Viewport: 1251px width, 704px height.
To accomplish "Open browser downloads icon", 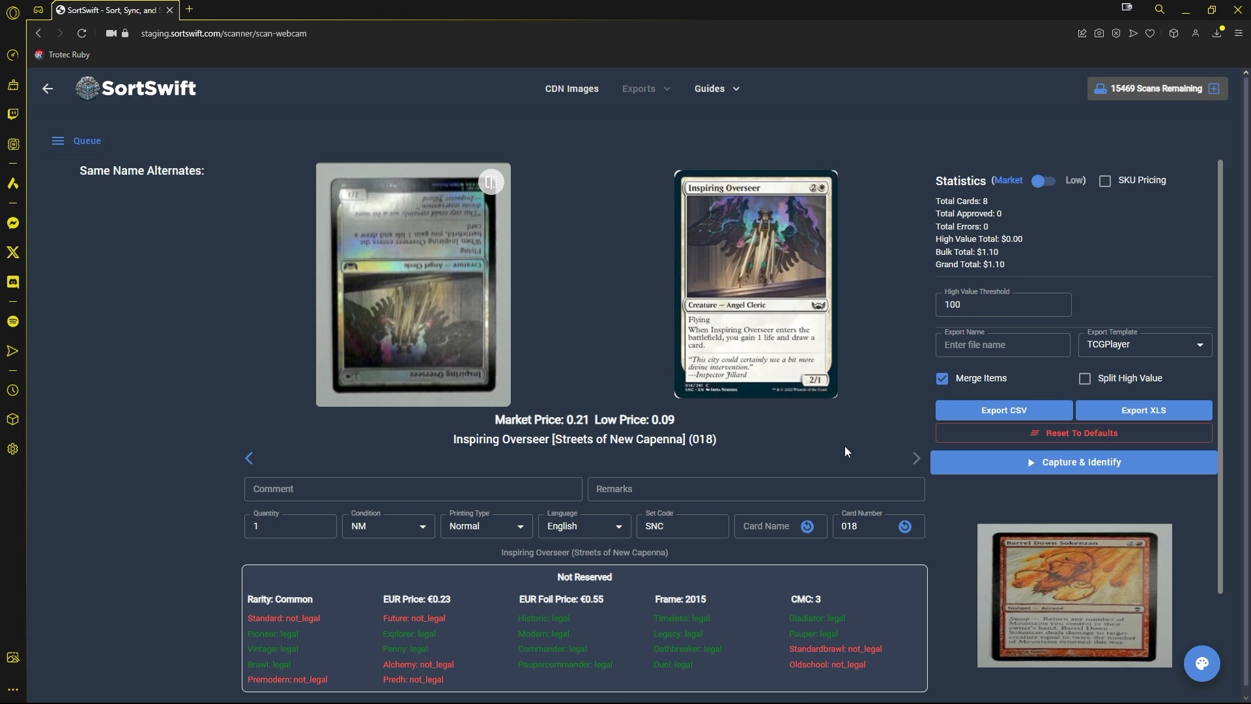I will [1216, 33].
